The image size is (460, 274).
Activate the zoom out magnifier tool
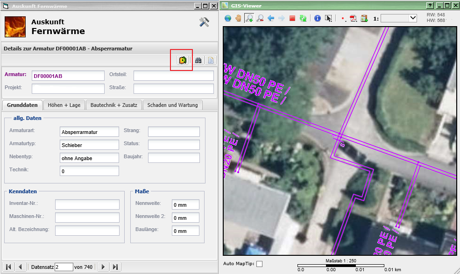[x=260, y=18]
